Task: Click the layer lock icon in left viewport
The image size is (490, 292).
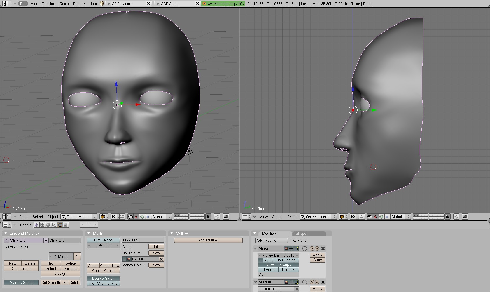Action: pos(208,217)
